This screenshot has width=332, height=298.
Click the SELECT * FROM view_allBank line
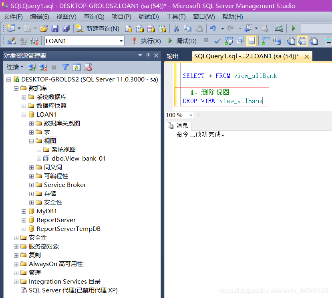(x=230, y=76)
